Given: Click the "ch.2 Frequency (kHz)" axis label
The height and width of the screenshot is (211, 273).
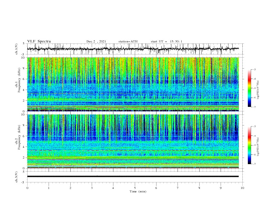Looking at the screenshot, I should coord(18,137).
